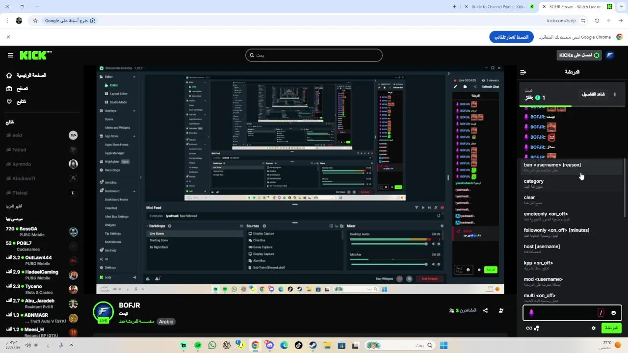Open the channel points icon below chat
Screen dimensions: 628x353
[x=537, y=328]
